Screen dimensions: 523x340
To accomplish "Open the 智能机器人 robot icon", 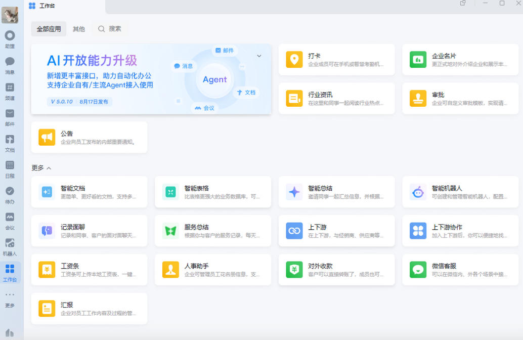I will (x=418, y=192).
